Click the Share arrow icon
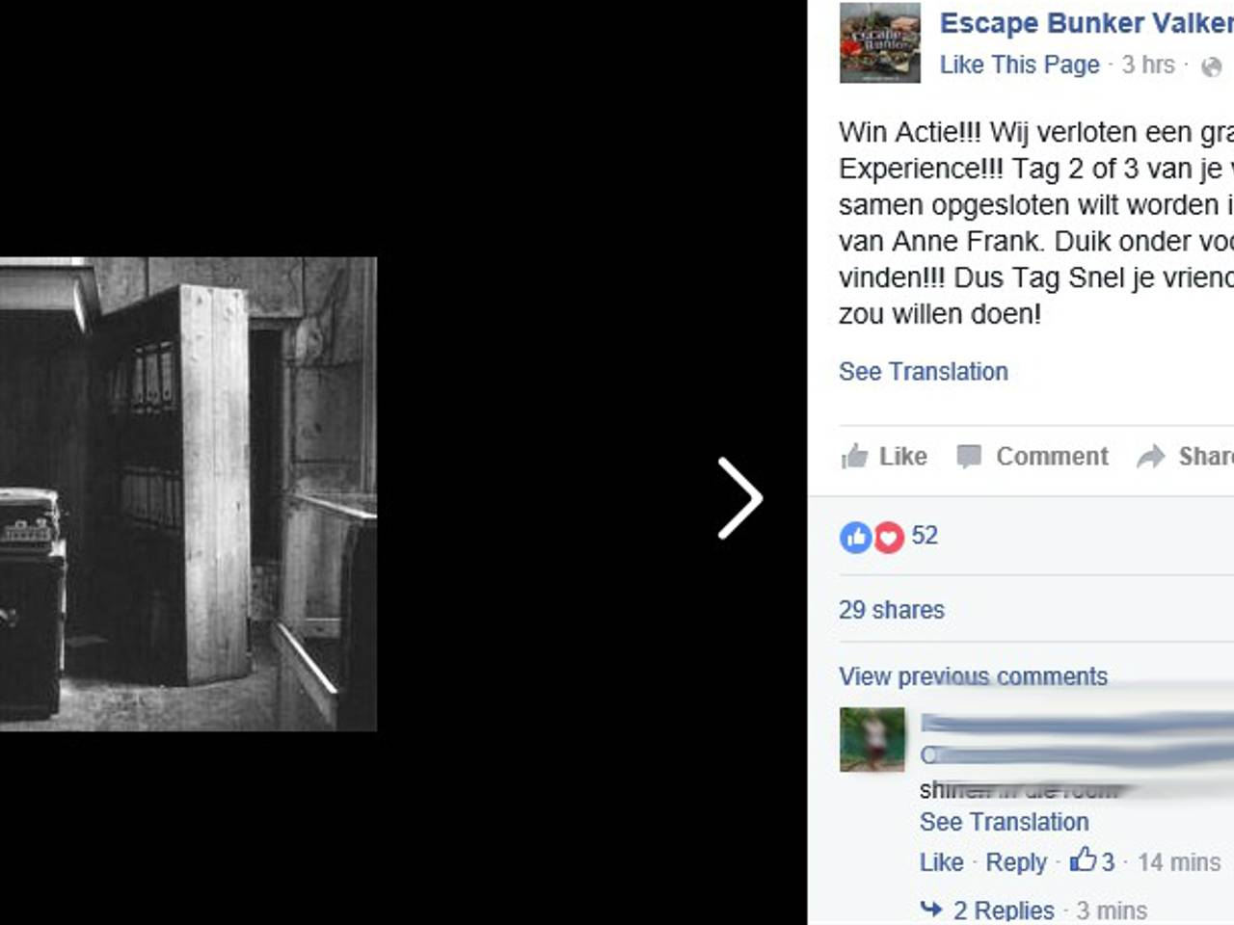The image size is (1234, 925). pyautogui.click(x=1151, y=457)
